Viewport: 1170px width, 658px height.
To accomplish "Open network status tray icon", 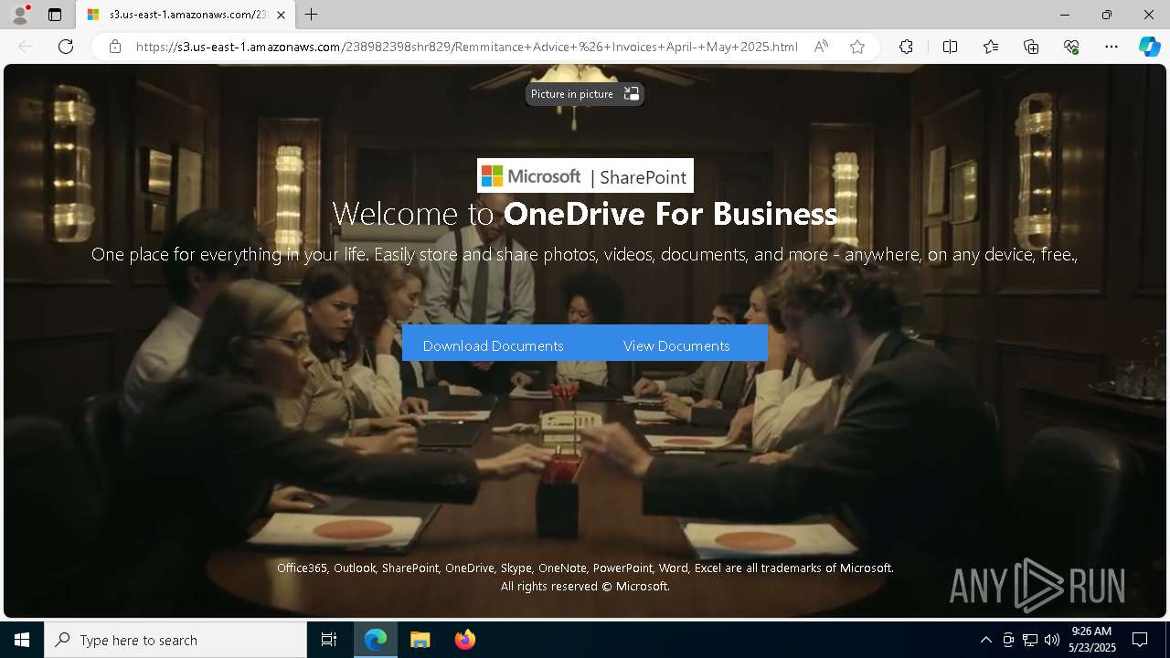I will pyautogui.click(x=1030, y=640).
